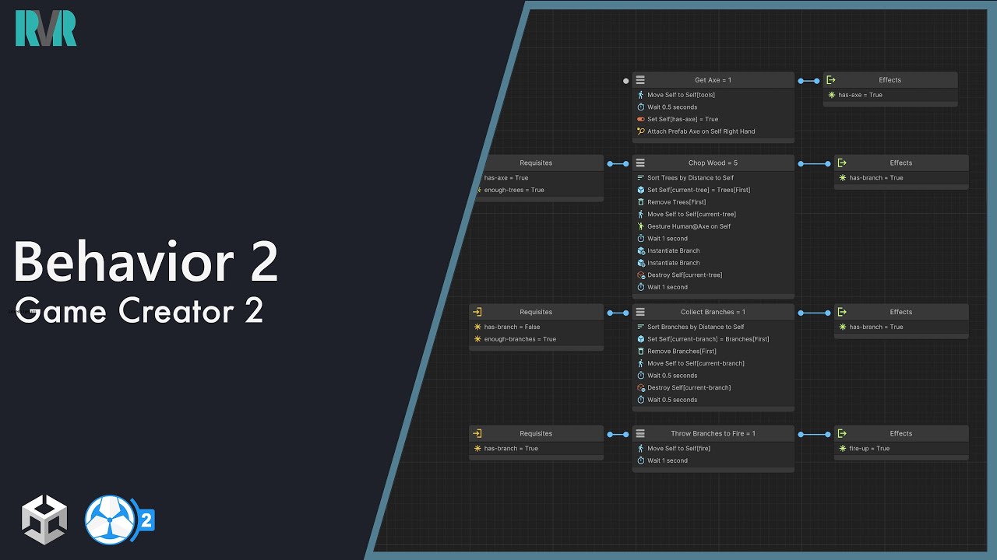Image resolution: width=997 pixels, height=560 pixels.
Task: Click Collect Branches node's left input port
Action: [625, 313]
